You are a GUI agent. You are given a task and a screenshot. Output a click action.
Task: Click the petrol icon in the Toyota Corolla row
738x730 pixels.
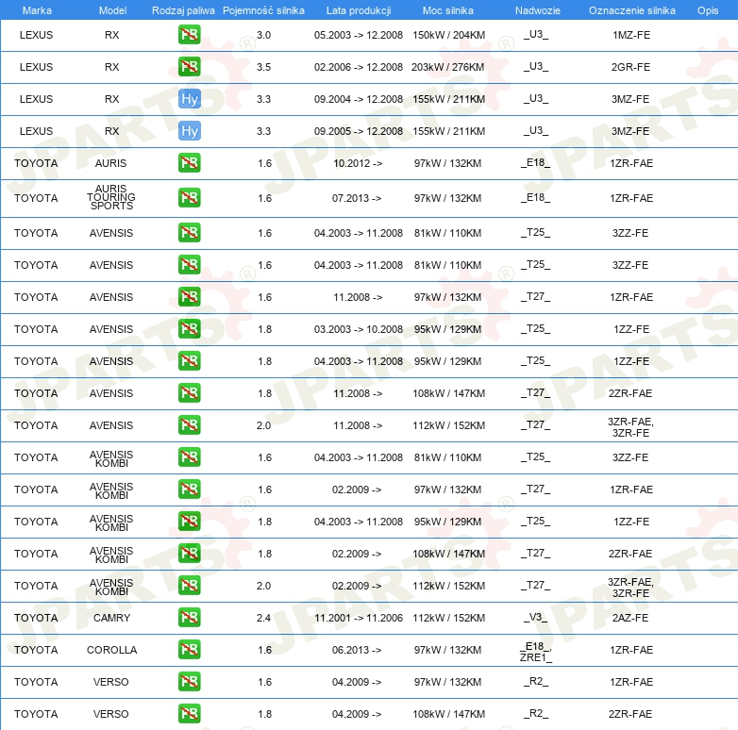tap(189, 650)
